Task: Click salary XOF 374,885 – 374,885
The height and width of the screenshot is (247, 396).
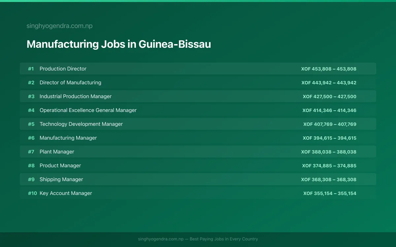Action: 329,166
